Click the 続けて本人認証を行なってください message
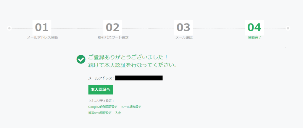 (133, 65)
